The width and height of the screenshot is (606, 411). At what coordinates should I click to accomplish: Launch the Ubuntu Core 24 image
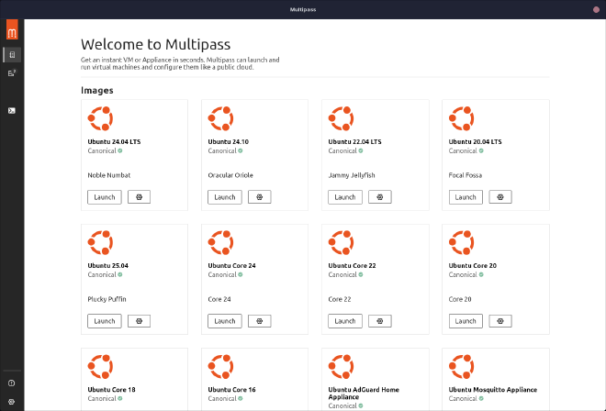225,321
